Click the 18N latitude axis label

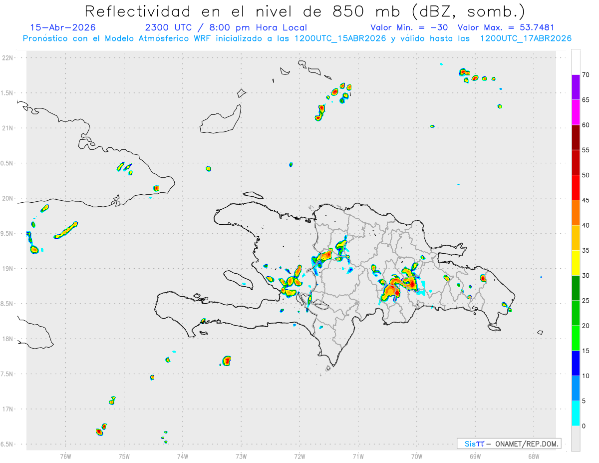[8, 339]
